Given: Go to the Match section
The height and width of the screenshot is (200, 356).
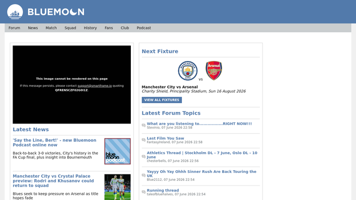Looking at the screenshot, I should (51, 28).
